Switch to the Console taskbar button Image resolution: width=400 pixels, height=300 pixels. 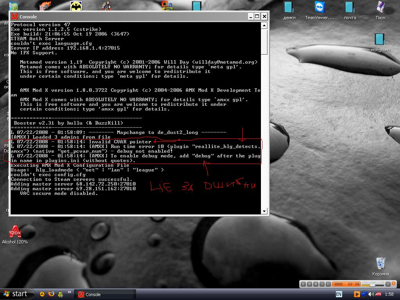pyautogui.click(x=105, y=295)
